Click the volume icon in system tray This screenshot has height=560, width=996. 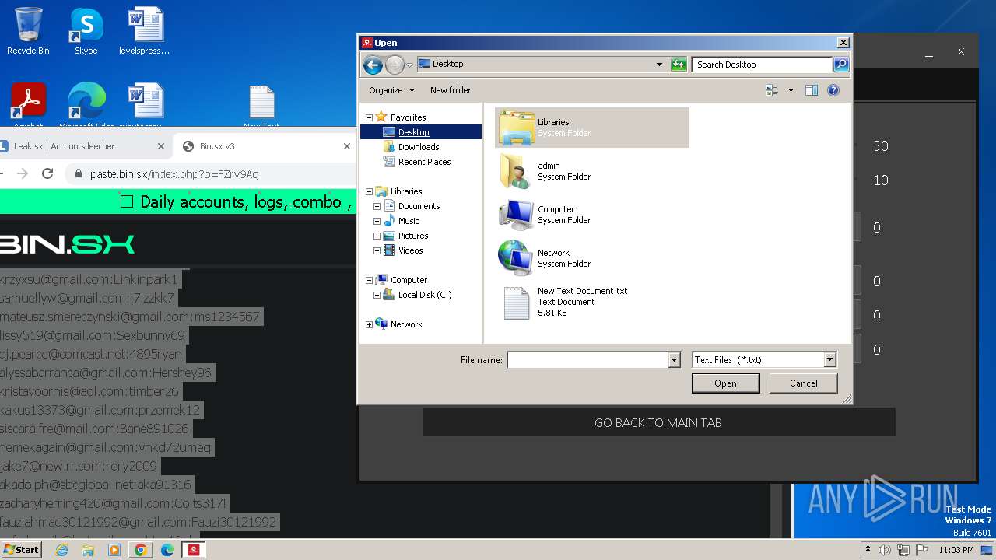[885, 550]
